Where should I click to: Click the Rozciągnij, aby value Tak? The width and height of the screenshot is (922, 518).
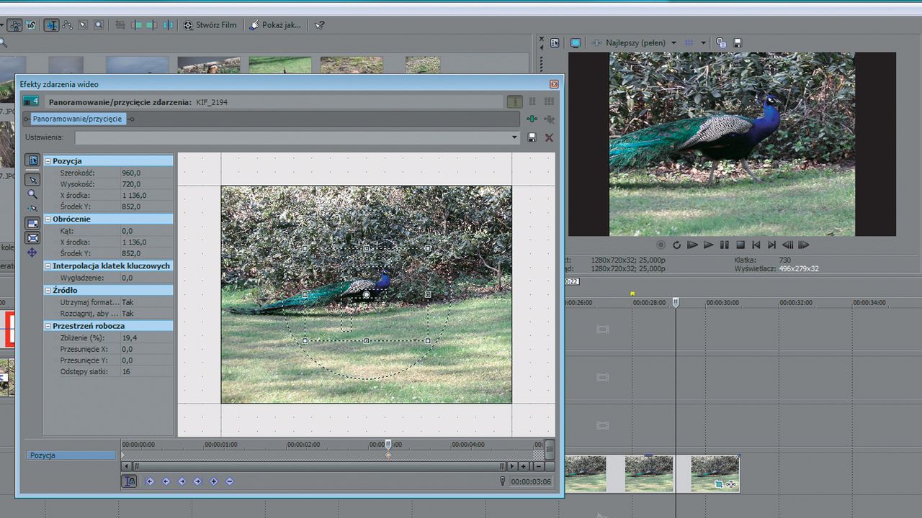[146, 314]
